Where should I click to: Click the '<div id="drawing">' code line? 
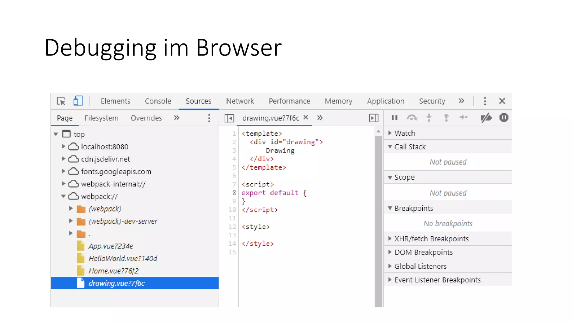tap(286, 142)
